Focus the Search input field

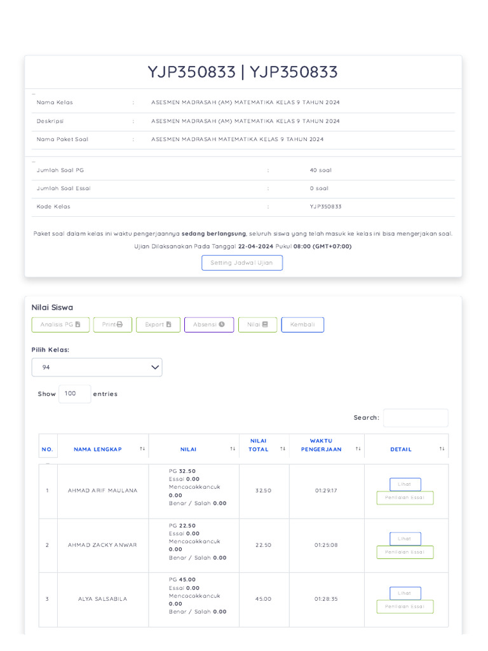[416, 418]
